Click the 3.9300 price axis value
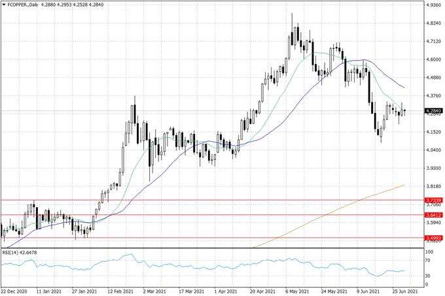Image resolution: width=445 pixels, height=296 pixels. point(433,168)
